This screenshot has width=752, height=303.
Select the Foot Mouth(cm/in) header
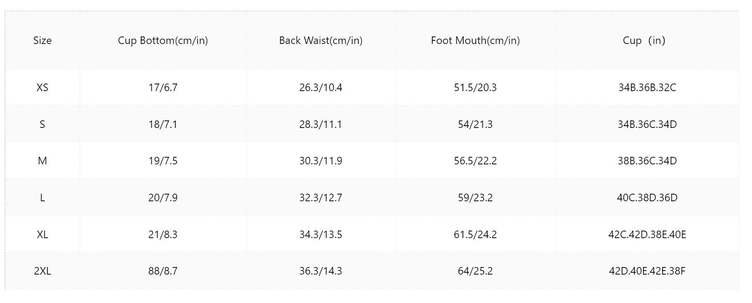click(x=476, y=40)
